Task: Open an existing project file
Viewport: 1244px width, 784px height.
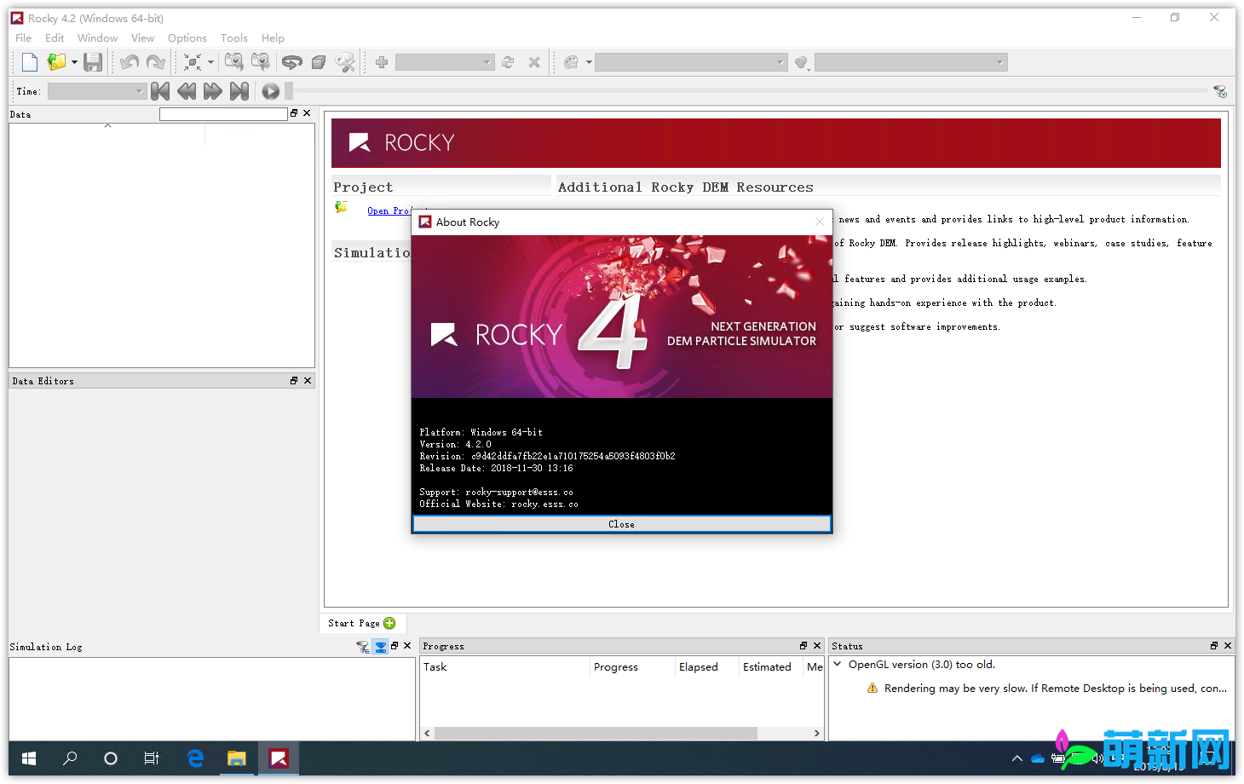Action: 55,61
